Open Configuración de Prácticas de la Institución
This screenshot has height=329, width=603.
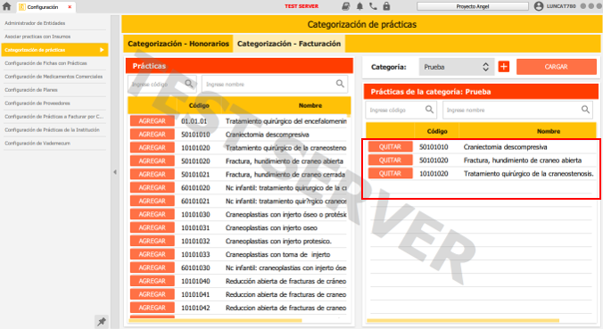coord(54,130)
